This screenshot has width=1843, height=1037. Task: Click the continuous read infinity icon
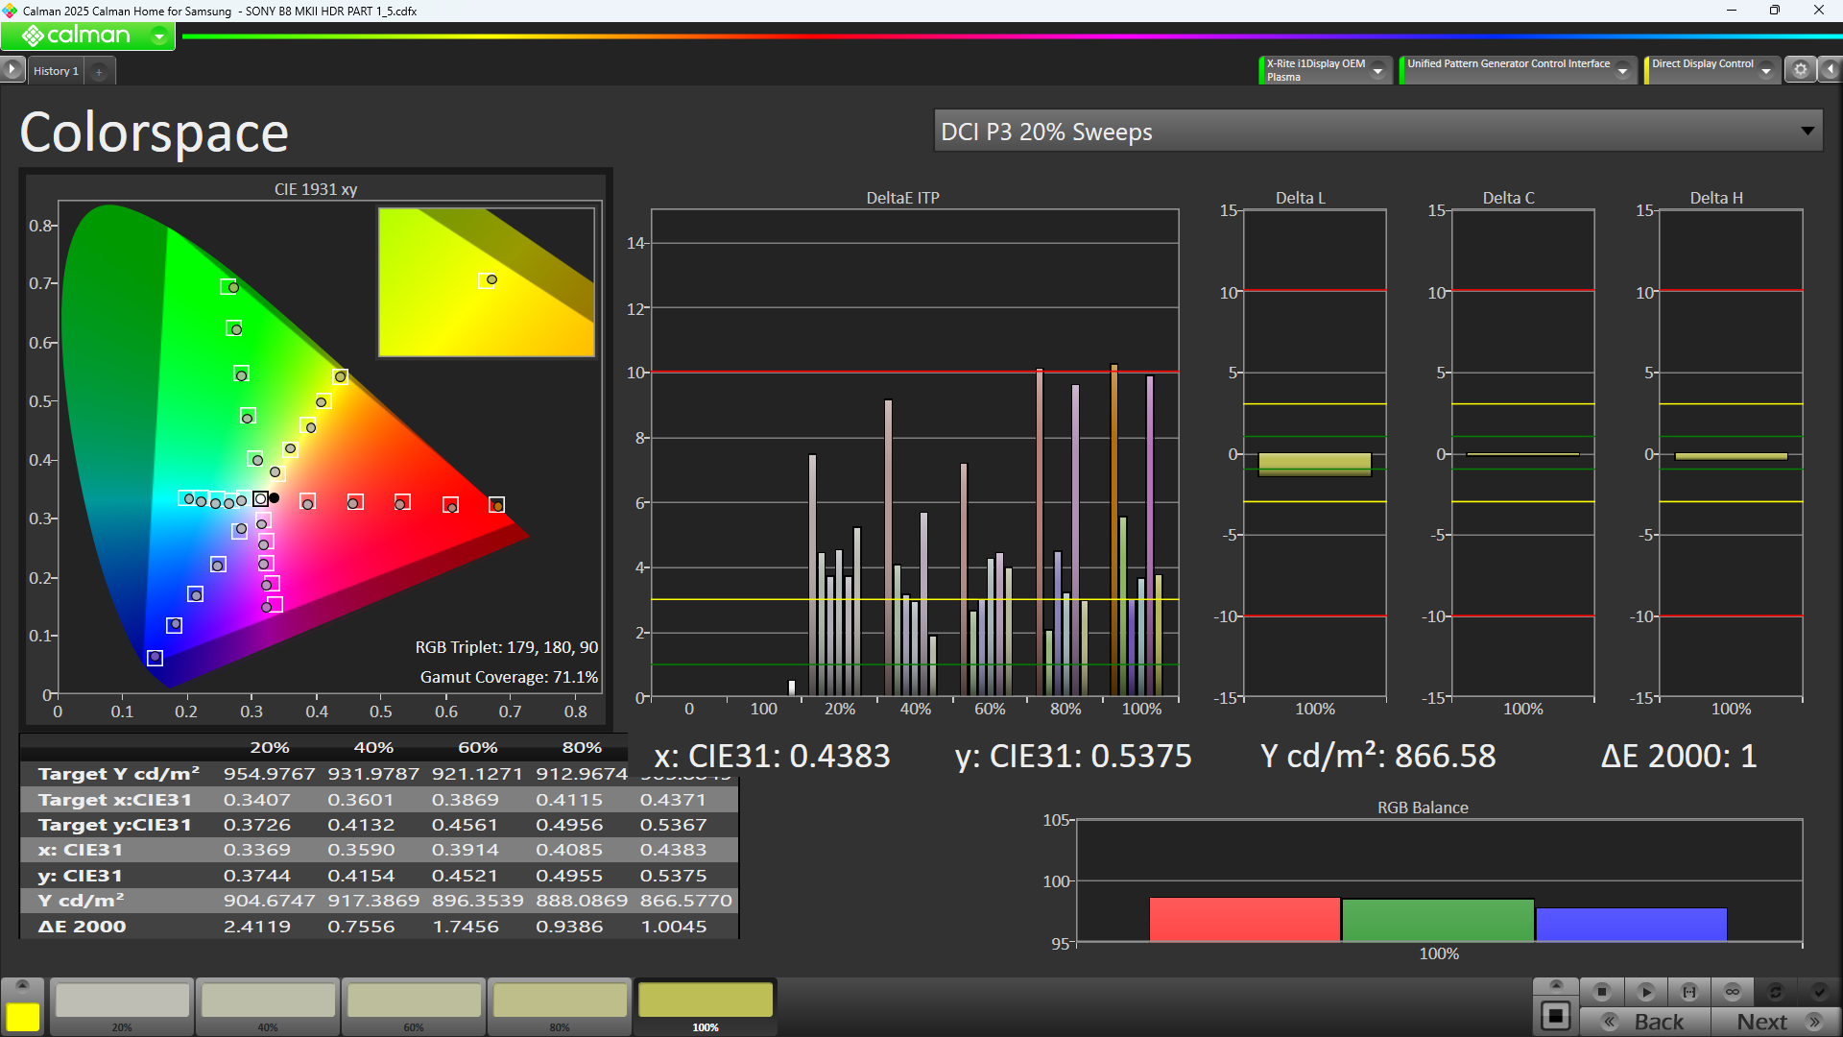(1732, 992)
